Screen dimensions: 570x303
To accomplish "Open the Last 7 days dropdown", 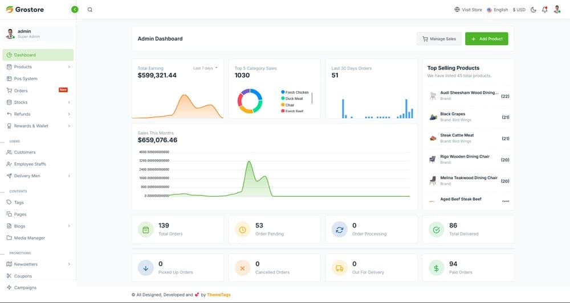I will [205, 68].
